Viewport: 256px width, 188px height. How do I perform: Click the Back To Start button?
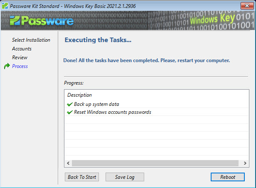click(x=82, y=177)
